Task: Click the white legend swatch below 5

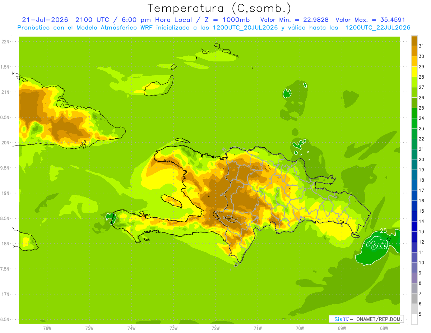Action: pyautogui.click(x=414, y=319)
